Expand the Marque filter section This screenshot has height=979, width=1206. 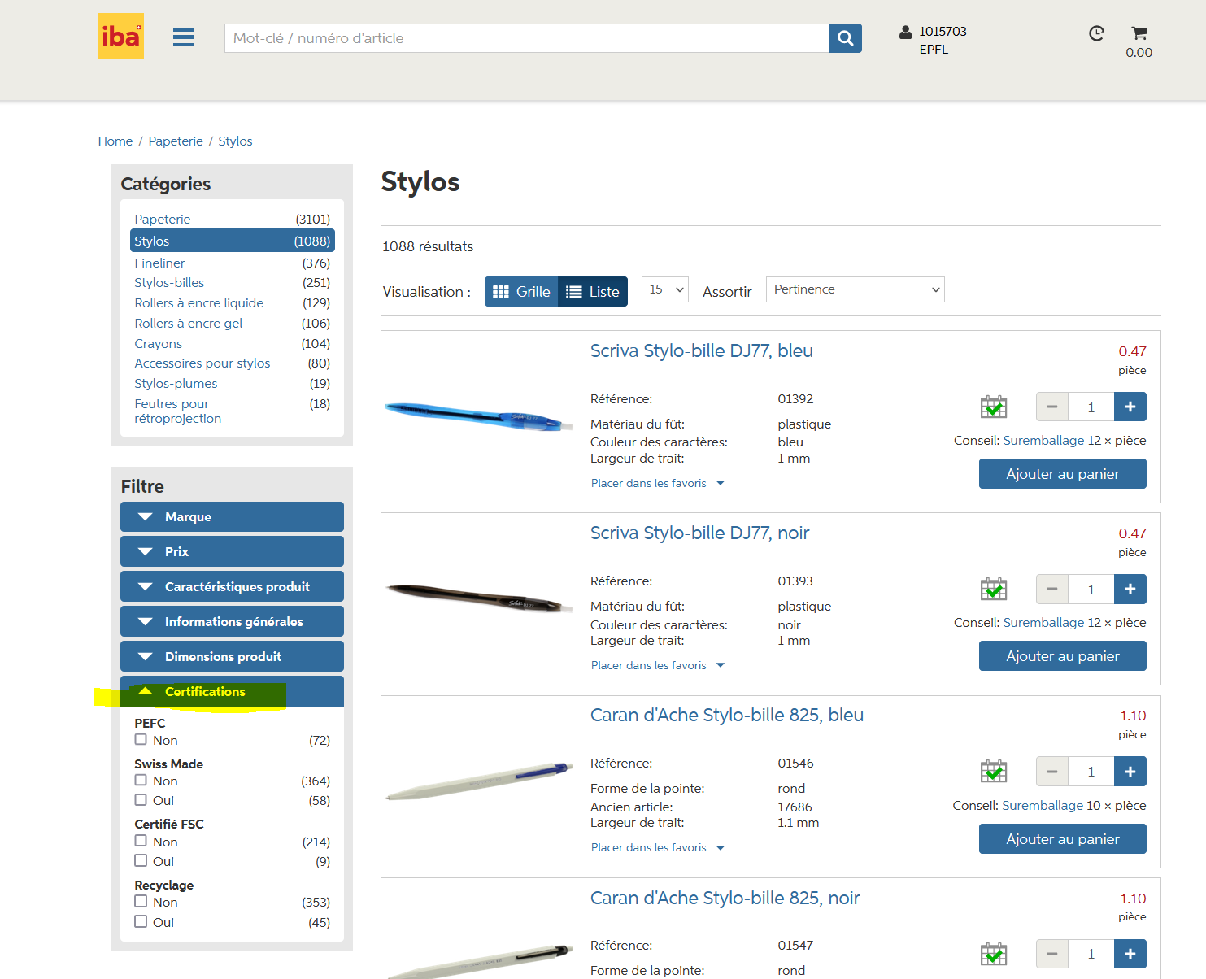click(232, 517)
